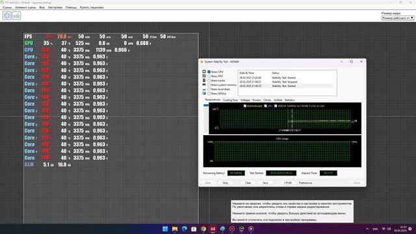416x234 pixels.
Task: Open the Сцены menu
Action: point(7,7)
